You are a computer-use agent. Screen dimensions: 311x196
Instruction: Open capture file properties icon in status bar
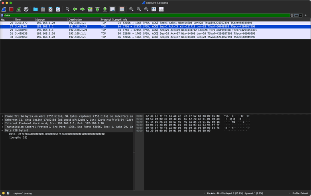click(8, 193)
